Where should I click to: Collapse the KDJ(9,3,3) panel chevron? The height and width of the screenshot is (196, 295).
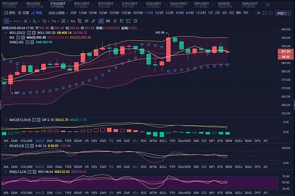coord(5,146)
